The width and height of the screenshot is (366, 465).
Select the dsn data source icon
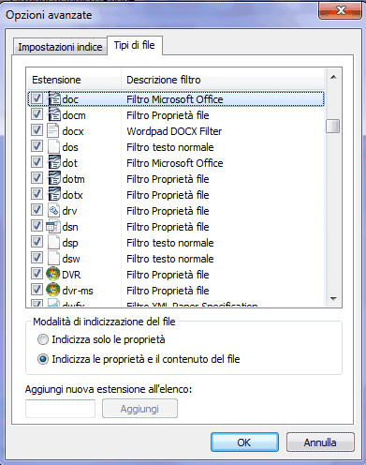coord(53,227)
